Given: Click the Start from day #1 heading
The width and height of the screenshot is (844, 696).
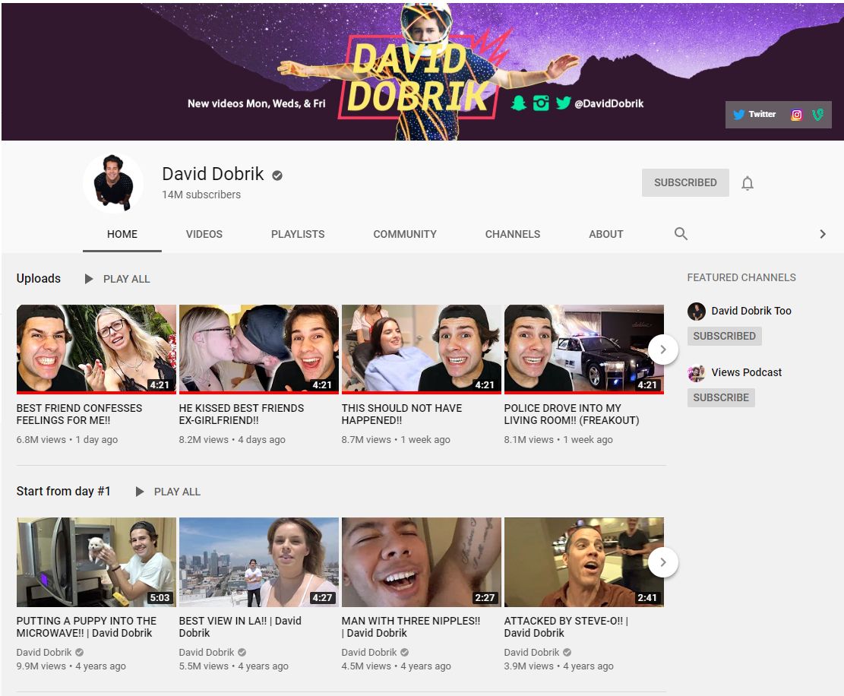Looking at the screenshot, I should [63, 491].
